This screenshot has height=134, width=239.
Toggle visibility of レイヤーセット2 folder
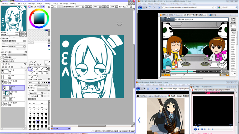2,81
